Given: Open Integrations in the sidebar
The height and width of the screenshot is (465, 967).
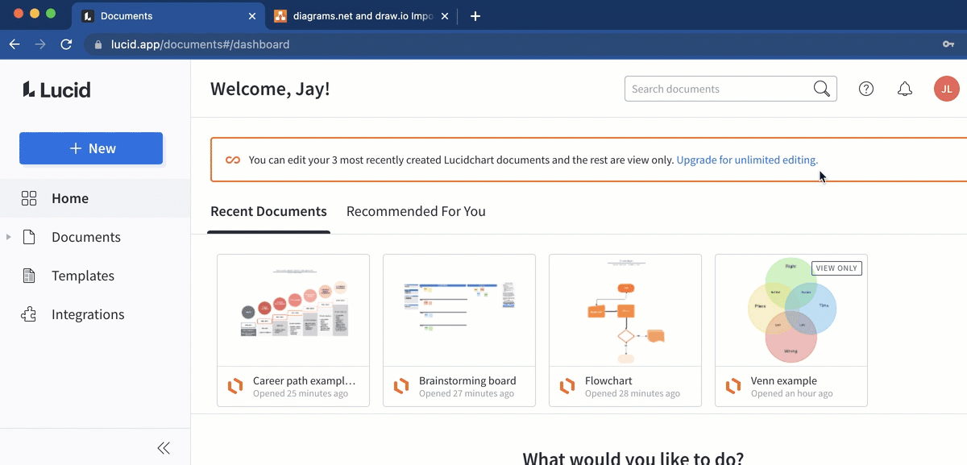Looking at the screenshot, I should tap(87, 314).
